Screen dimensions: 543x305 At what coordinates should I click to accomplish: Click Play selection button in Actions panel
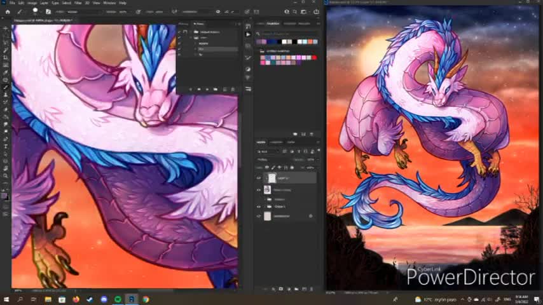click(x=207, y=90)
